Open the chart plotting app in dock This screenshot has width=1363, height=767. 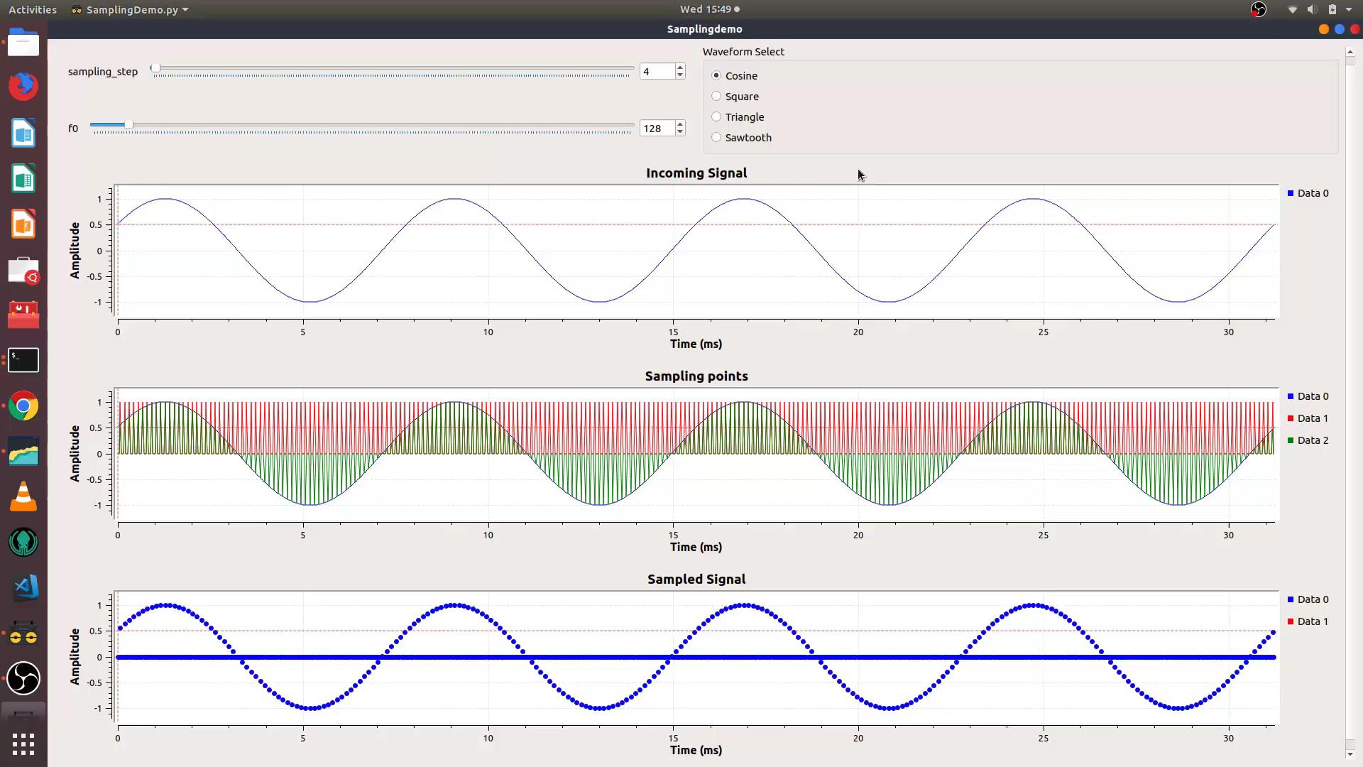[23, 452]
